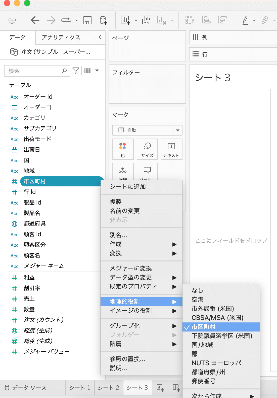This screenshot has width=277, height=398.
Task: Click the add new data source icon
Action: pyautogui.click(x=103, y=20)
